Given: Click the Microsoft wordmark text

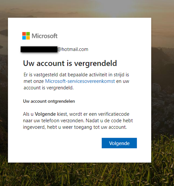Looking at the screenshot, I should [44, 36].
